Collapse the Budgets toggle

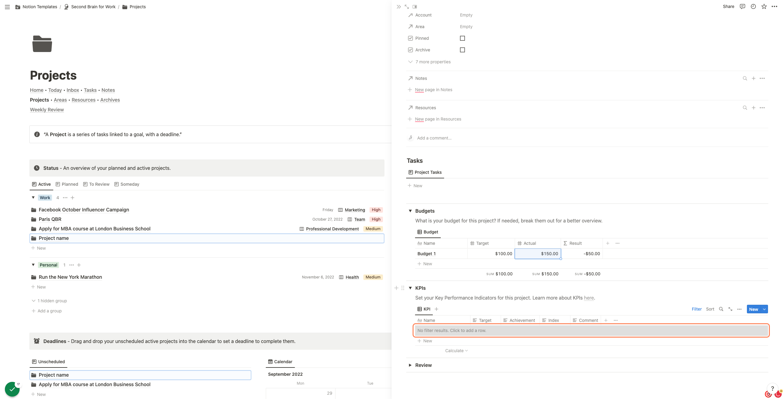coord(410,211)
